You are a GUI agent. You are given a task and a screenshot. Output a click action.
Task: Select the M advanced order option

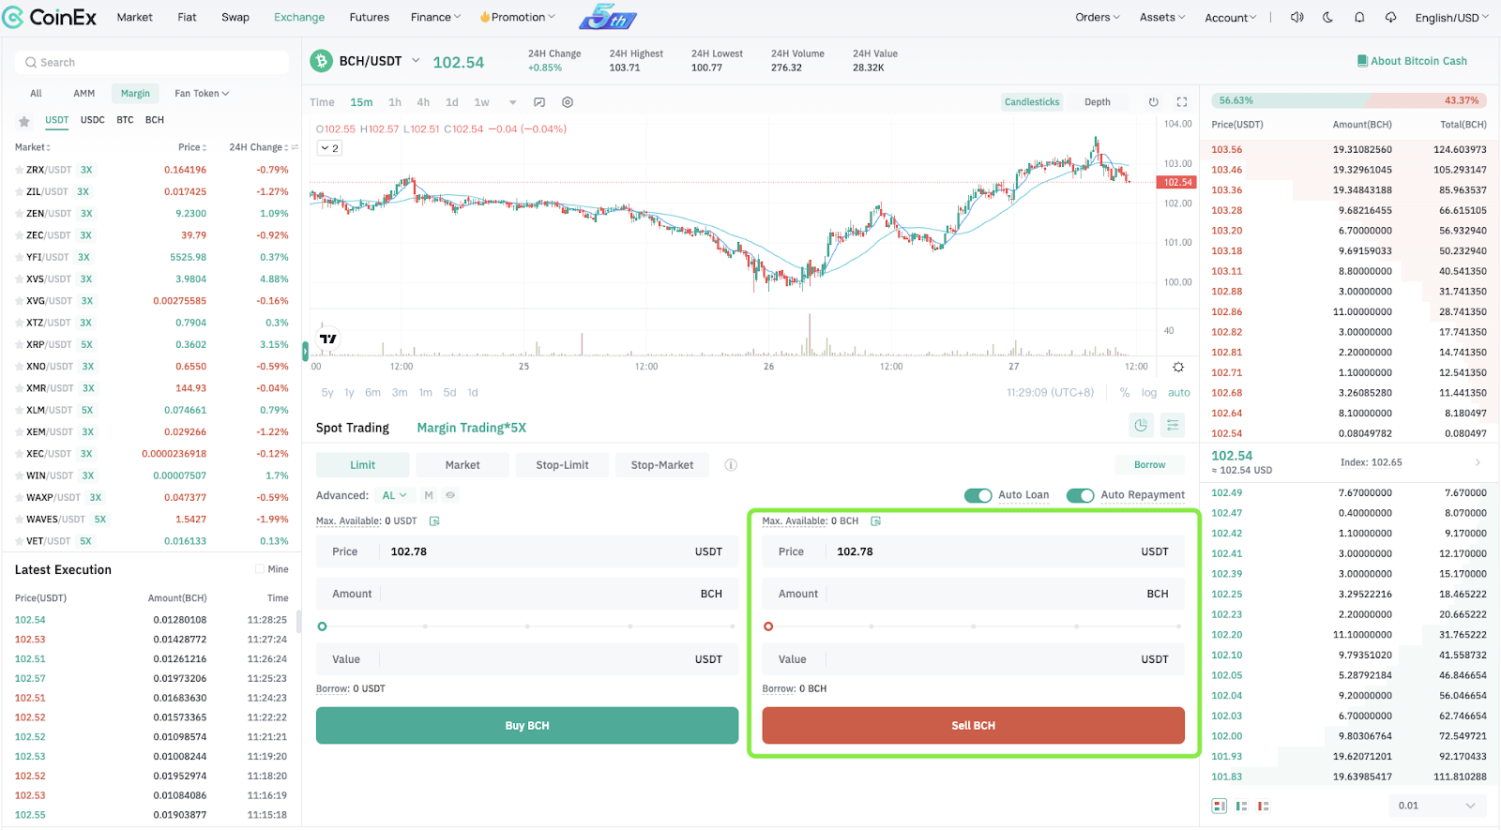click(429, 495)
